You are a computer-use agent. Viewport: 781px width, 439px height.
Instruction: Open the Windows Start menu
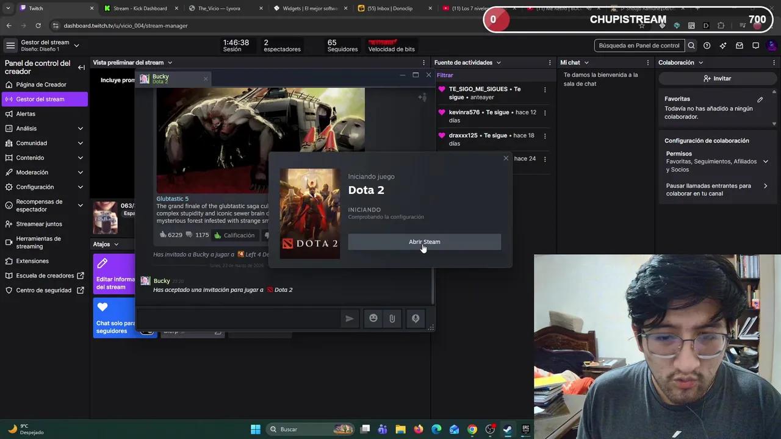[x=256, y=429]
